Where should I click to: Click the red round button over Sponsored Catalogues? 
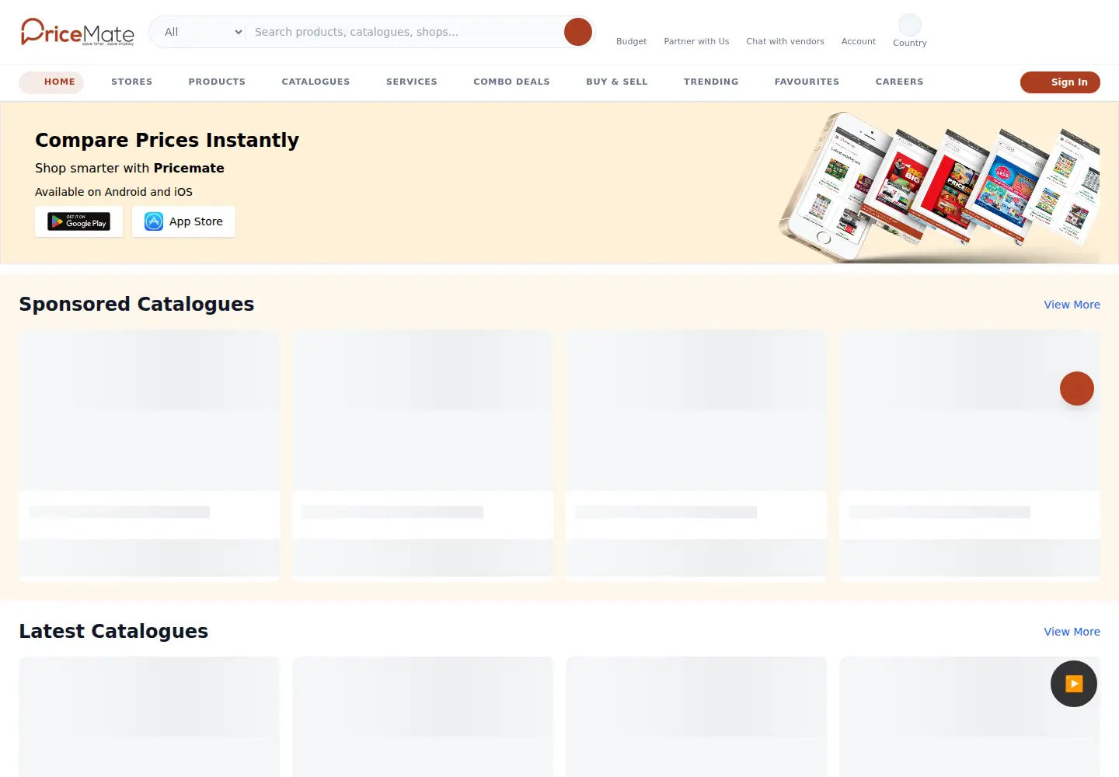pos(1077,388)
